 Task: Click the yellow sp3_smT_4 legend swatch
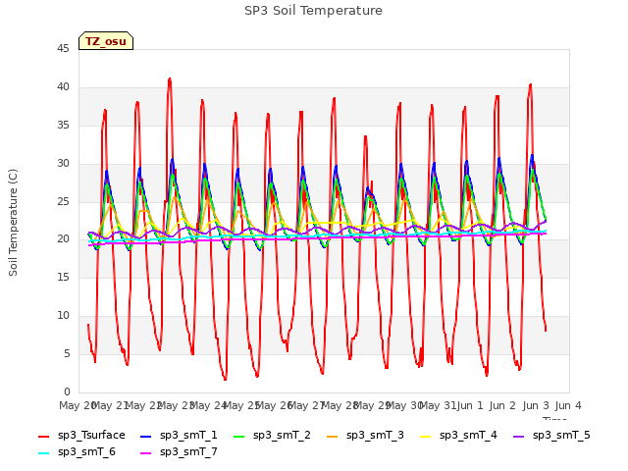426,436
